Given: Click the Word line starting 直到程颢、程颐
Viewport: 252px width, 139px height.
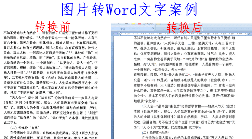Looking at the screenshot, I should point(184,75).
